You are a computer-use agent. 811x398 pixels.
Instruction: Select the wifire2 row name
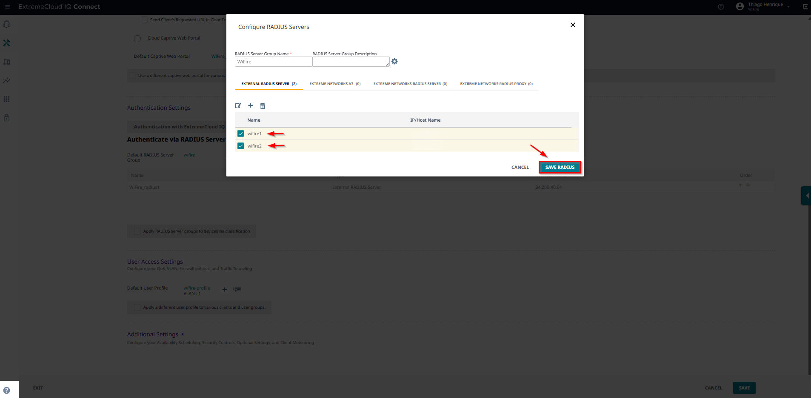coord(254,146)
